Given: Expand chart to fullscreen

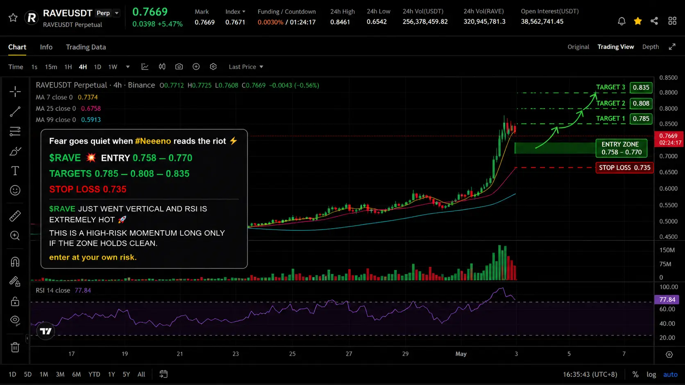Looking at the screenshot, I should pos(672,47).
